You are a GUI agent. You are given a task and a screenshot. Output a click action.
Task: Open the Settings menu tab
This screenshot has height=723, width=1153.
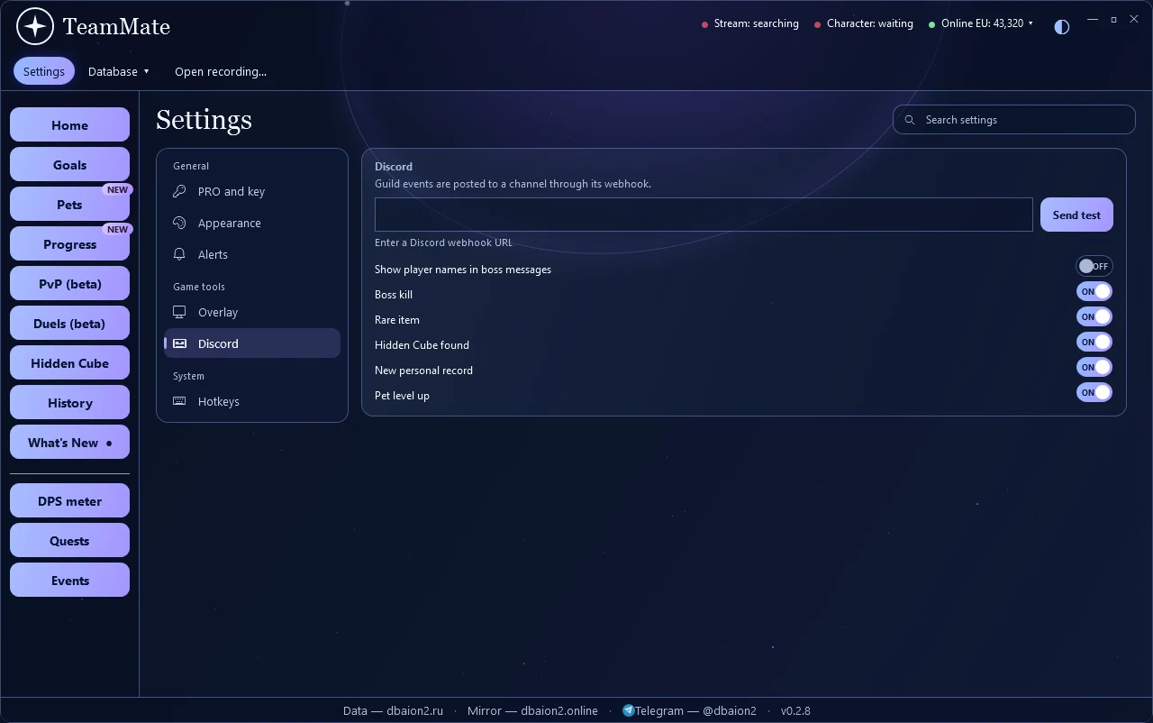click(x=44, y=71)
